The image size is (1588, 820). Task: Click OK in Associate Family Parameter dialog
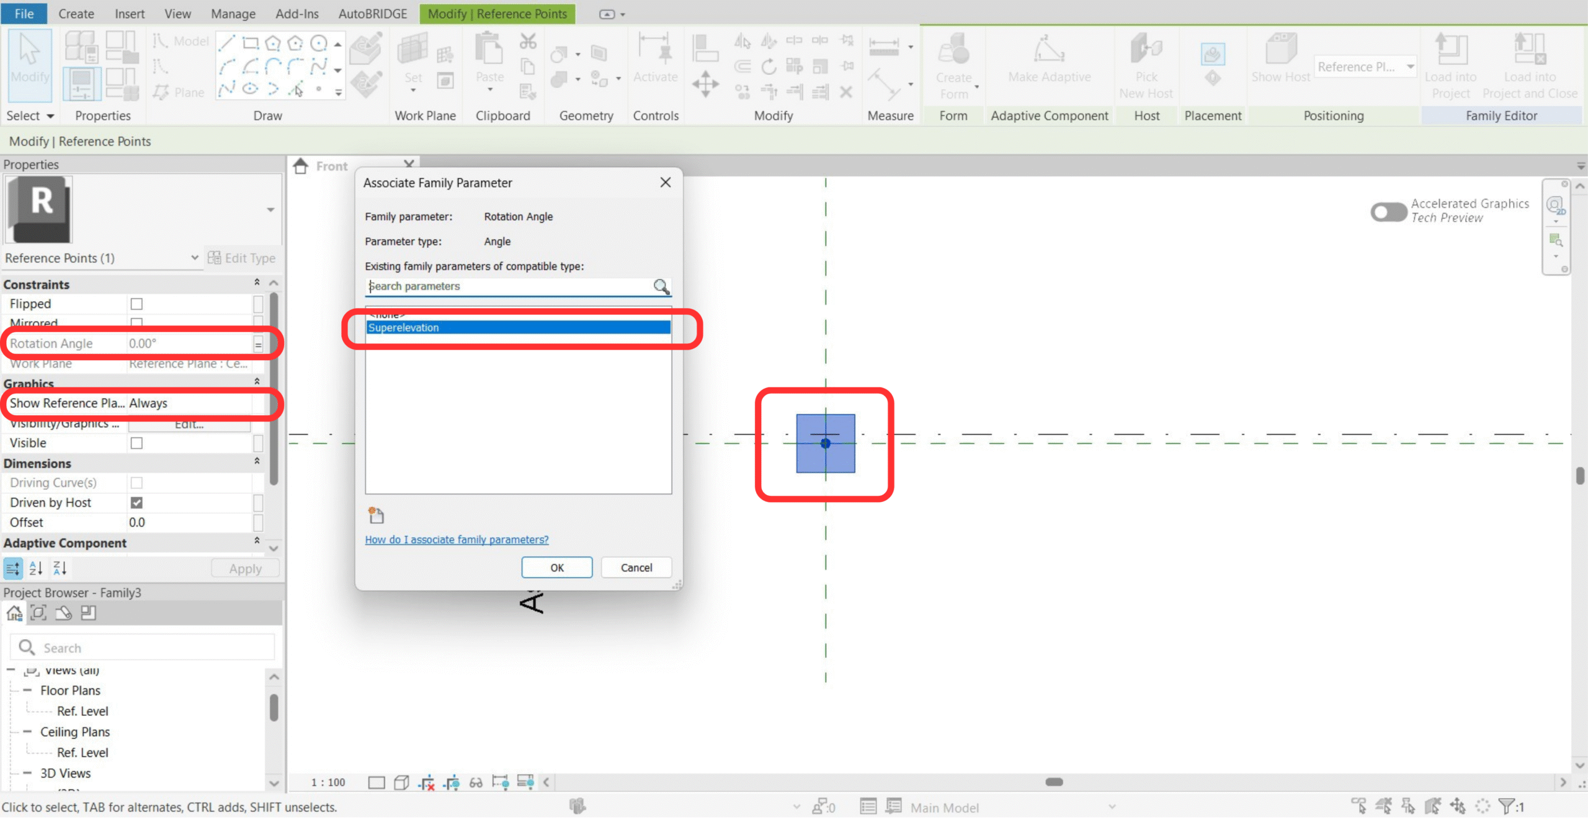556,567
